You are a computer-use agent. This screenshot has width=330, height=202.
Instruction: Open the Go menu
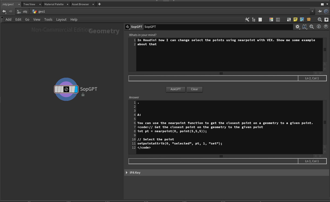[x=27, y=20]
